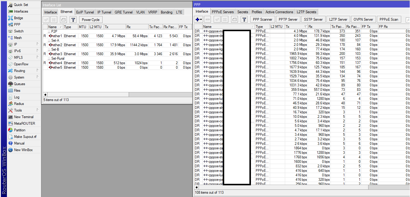The width and height of the screenshot is (410, 197).
Task: Open Partition from the sidebar
Action: click(x=20, y=130)
